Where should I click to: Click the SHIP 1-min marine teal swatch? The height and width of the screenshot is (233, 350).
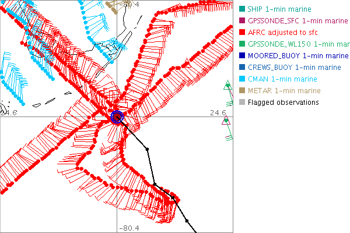point(242,9)
